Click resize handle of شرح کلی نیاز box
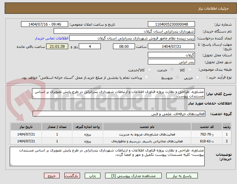The image size is (237, 184). click(x=34, y=97)
